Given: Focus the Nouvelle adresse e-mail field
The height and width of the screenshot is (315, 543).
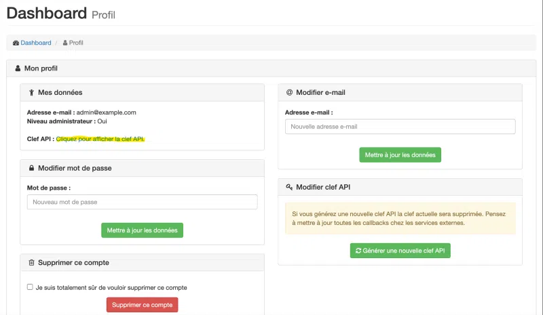Looking at the screenshot, I should (x=400, y=127).
